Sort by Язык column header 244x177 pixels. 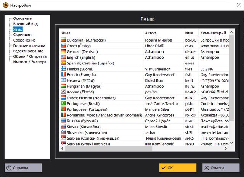click(x=101, y=33)
